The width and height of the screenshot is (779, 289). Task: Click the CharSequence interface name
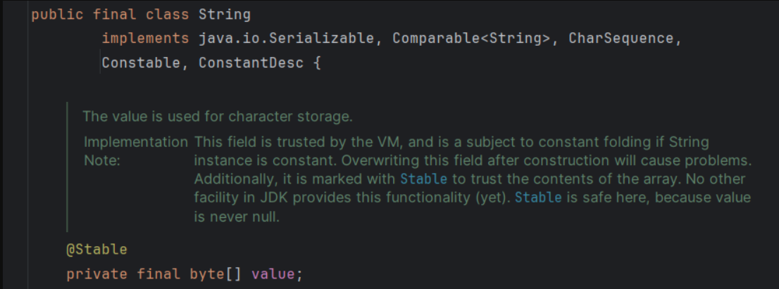(621, 39)
